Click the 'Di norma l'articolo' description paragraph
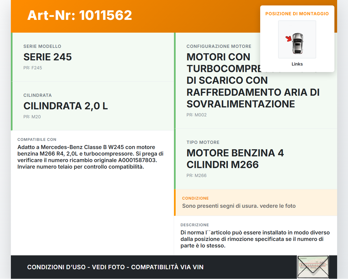Screen dimensions: 348x279 [255, 239]
